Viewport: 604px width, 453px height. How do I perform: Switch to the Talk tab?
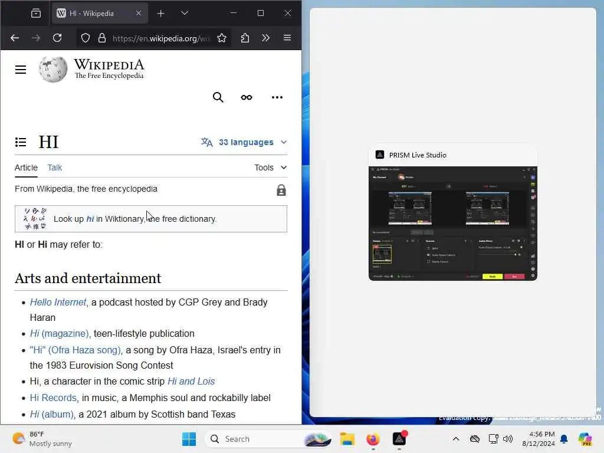[55, 168]
